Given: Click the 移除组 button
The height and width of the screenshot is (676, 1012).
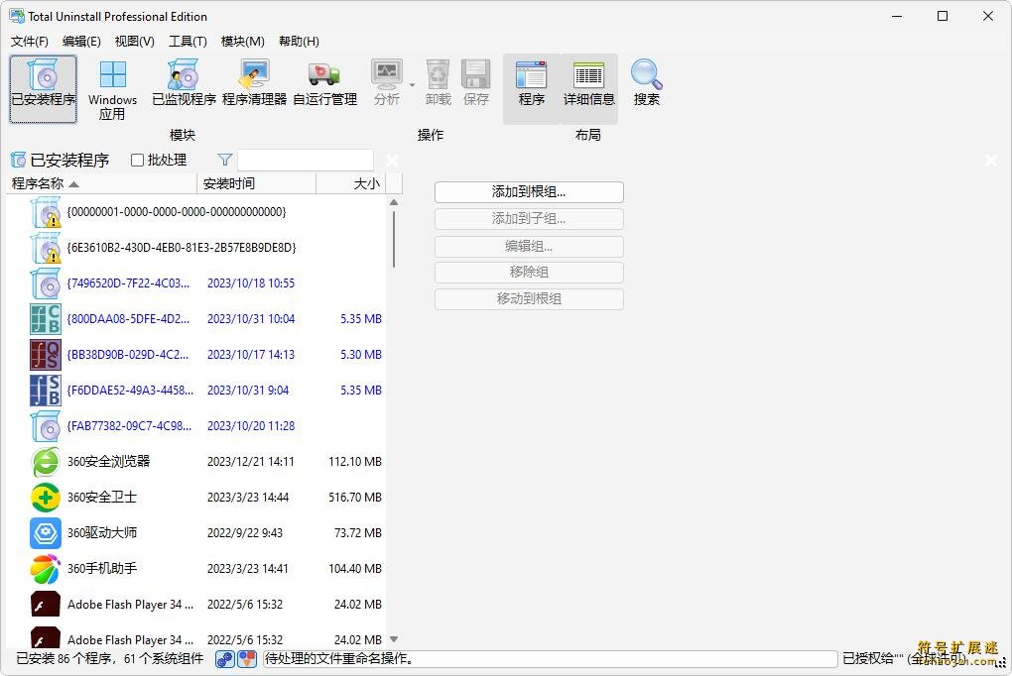Looking at the screenshot, I should coord(529,273).
